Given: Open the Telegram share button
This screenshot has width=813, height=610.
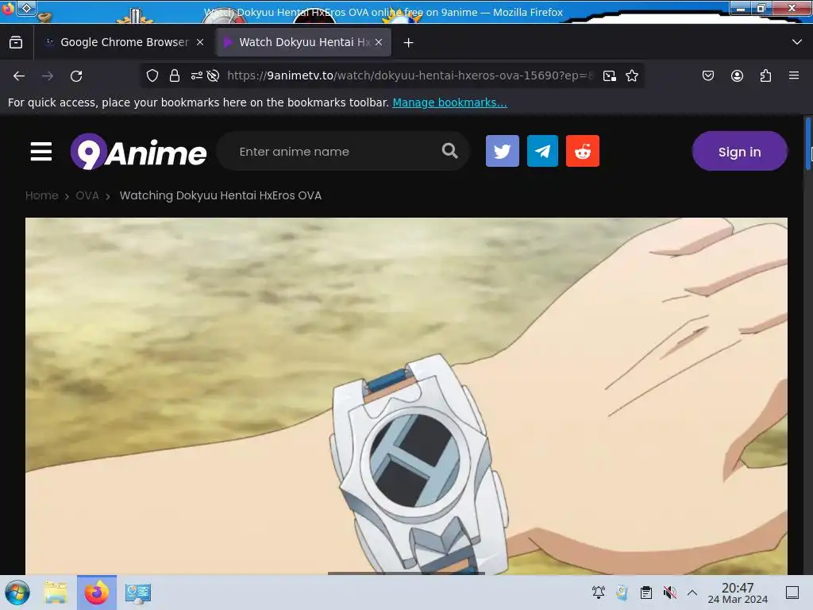Looking at the screenshot, I should click(542, 151).
